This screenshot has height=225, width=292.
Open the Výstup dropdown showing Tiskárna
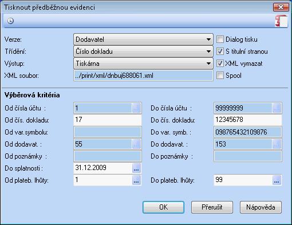coord(143,64)
